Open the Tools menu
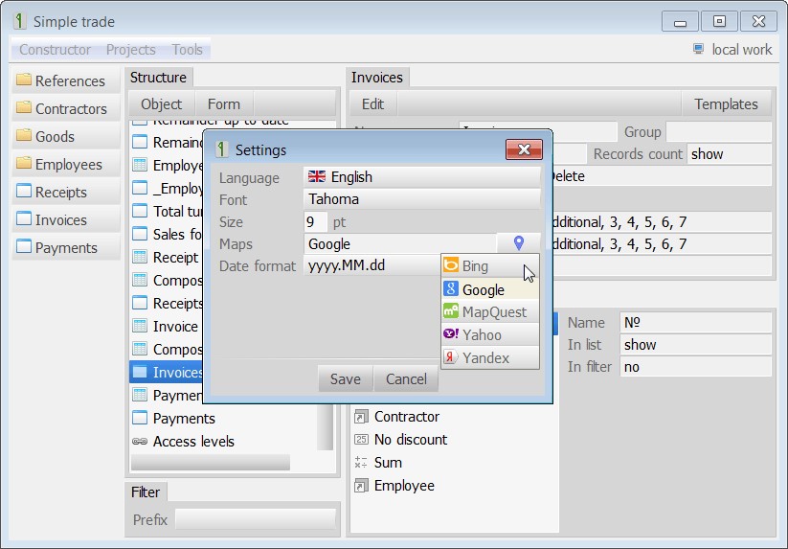The image size is (788, 549). [188, 50]
